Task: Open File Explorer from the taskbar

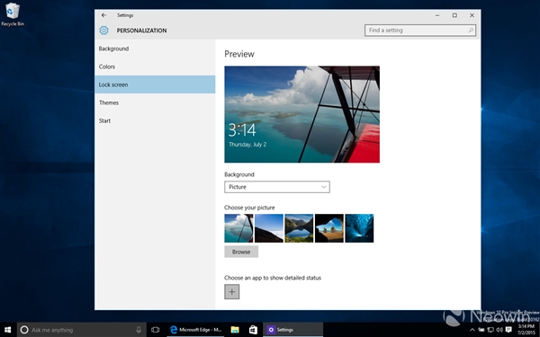Action: click(235, 330)
